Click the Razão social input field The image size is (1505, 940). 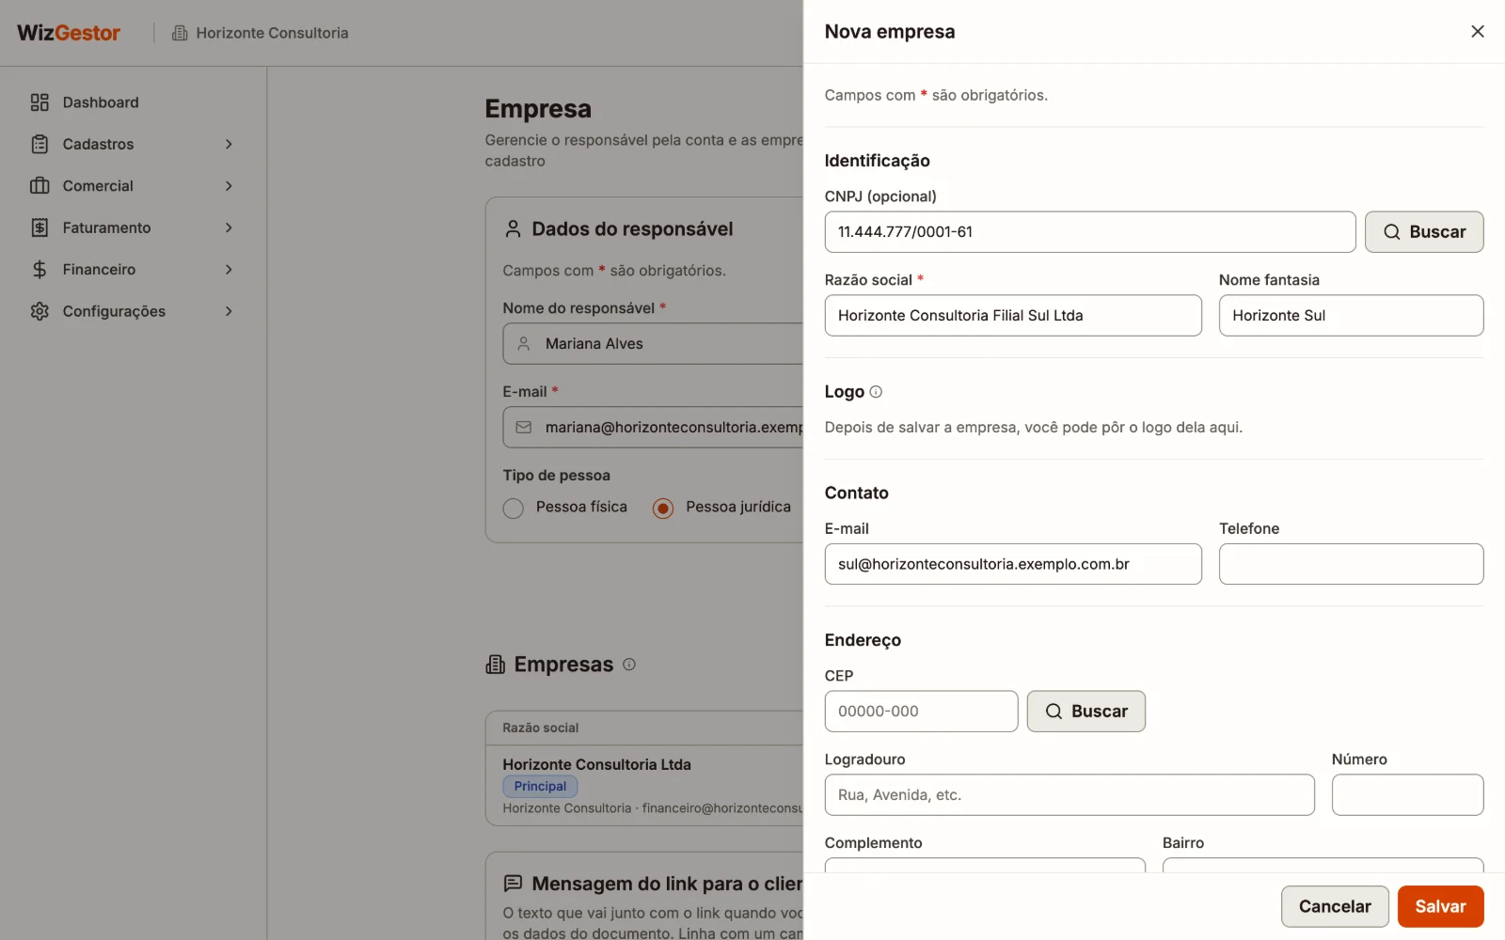1013,316
